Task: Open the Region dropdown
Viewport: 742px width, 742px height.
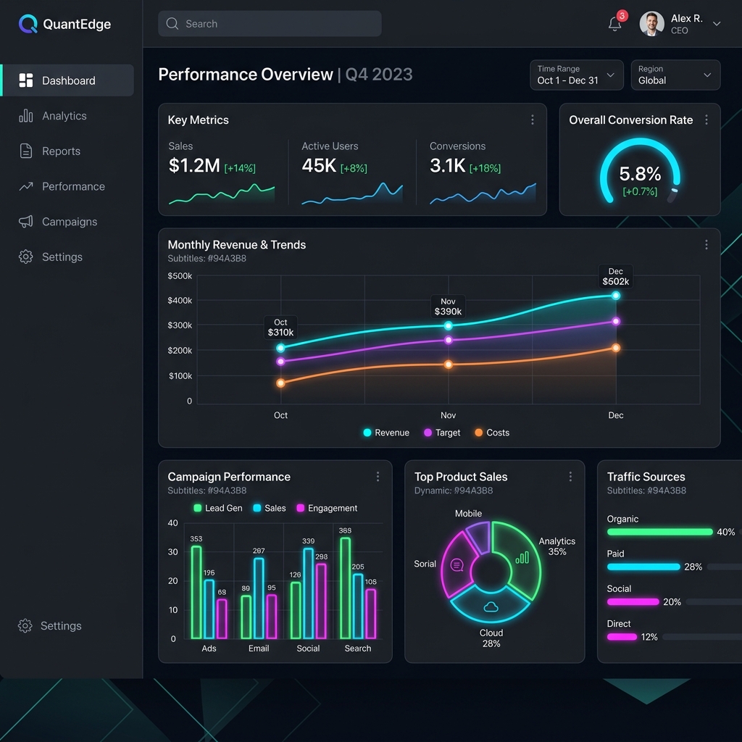Action: pos(675,75)
